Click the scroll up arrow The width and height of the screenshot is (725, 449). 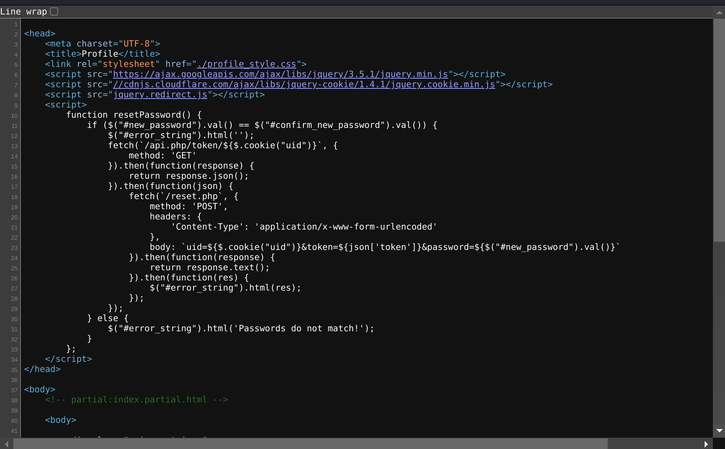(719, 13)
